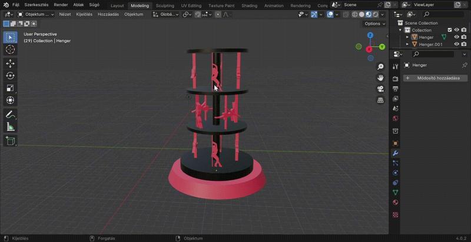The width and height of the screenshot is (471, 242).
Task: Pick the Annotate pencil tool
Action: [x=10, y=115]
